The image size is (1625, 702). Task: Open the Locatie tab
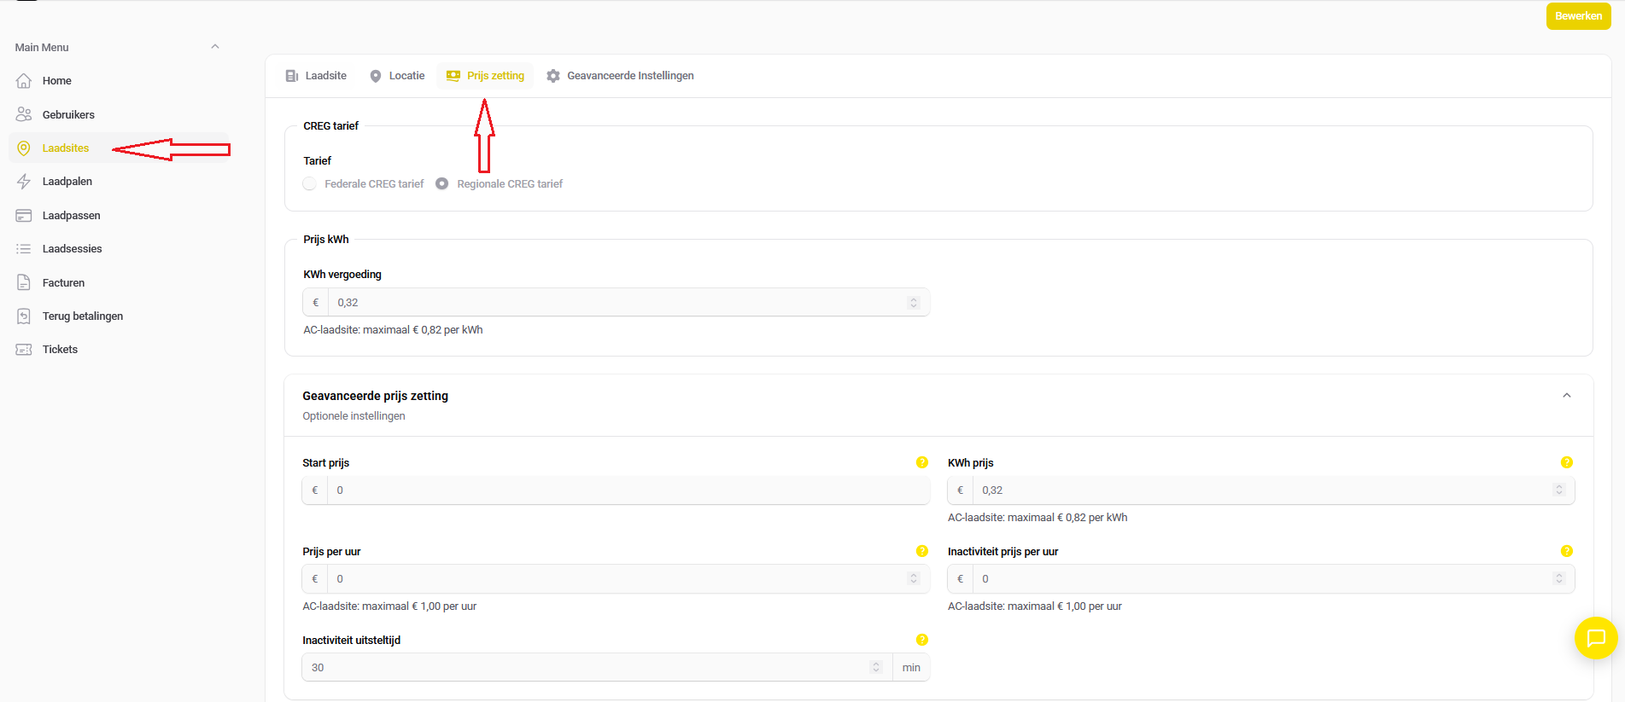click(397, 76)
